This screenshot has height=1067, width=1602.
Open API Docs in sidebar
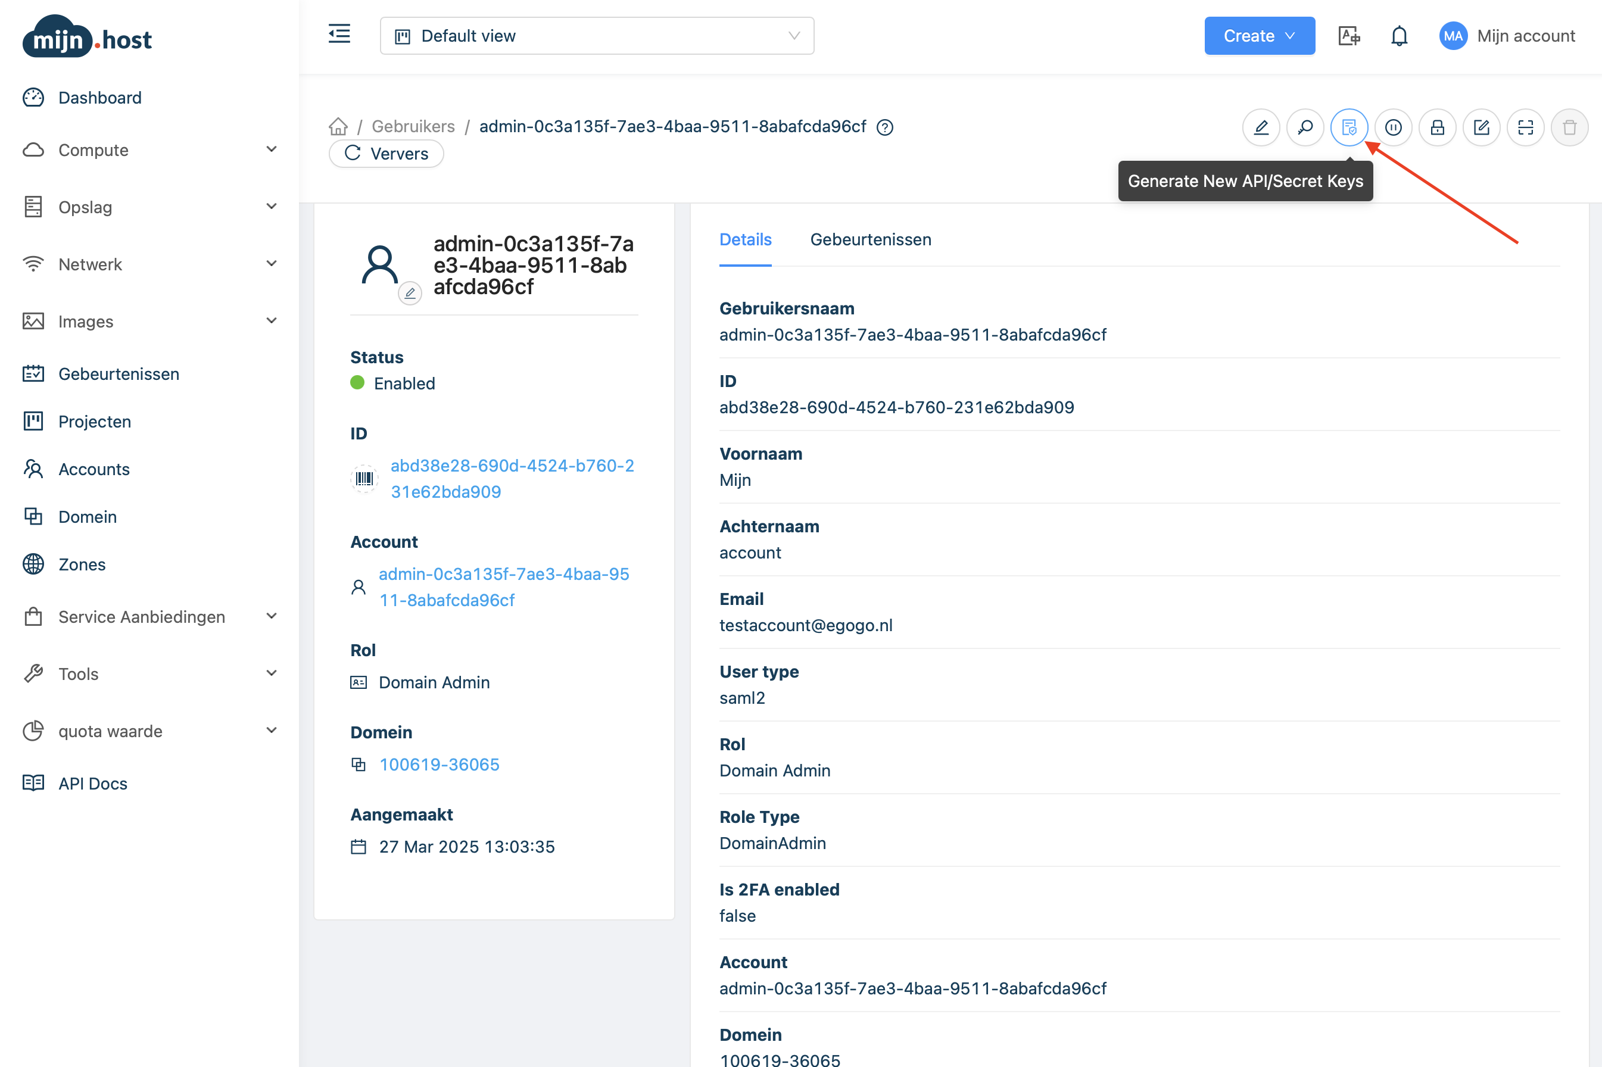tap(92, 783)
